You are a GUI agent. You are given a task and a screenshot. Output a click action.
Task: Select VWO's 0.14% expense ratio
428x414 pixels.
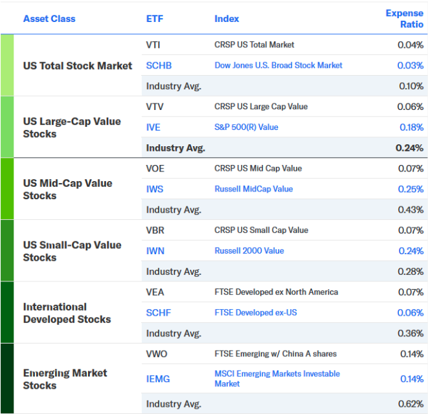(x=412, y=354)
